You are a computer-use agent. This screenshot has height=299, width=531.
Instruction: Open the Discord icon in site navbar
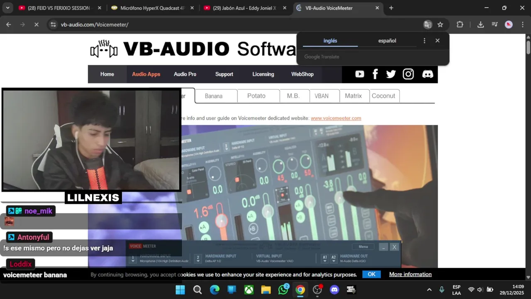coord(427,74)
